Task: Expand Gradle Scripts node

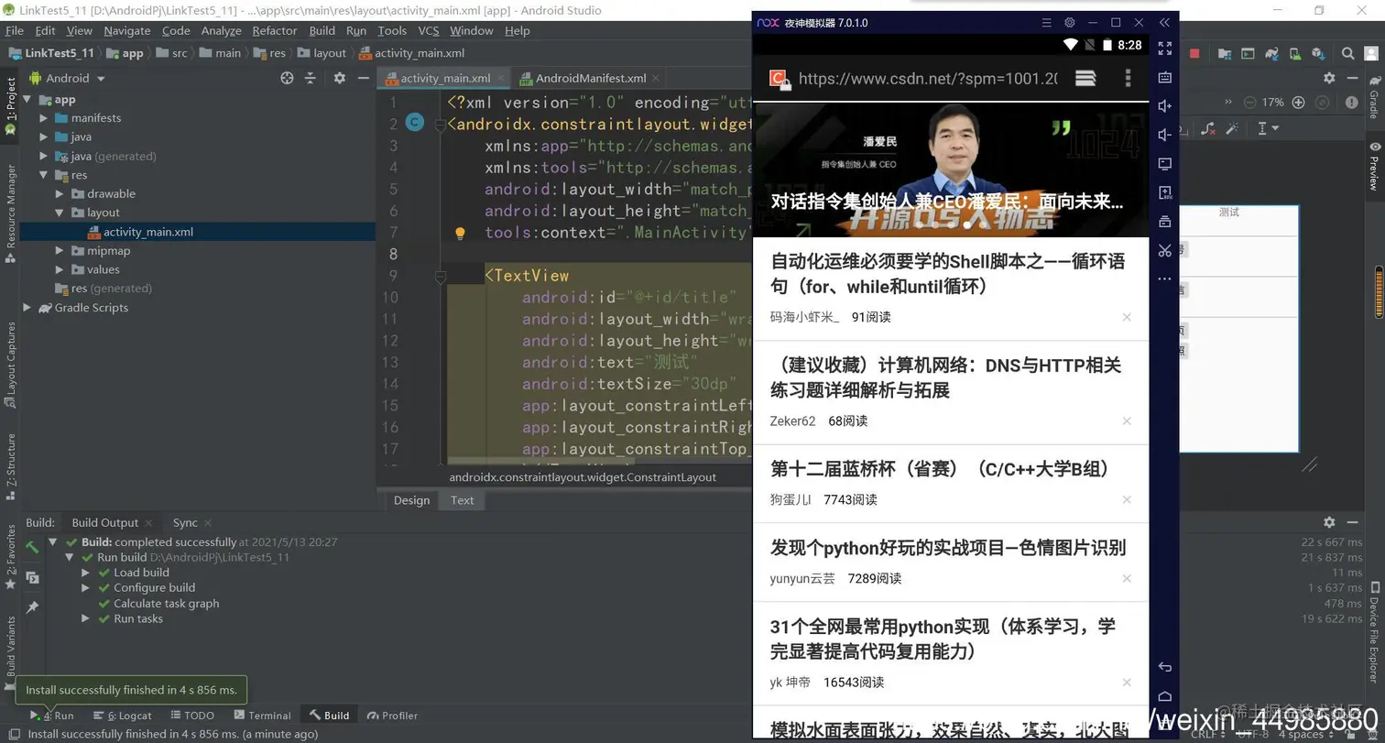Action: pyautogui.click(x=27, y=308)
